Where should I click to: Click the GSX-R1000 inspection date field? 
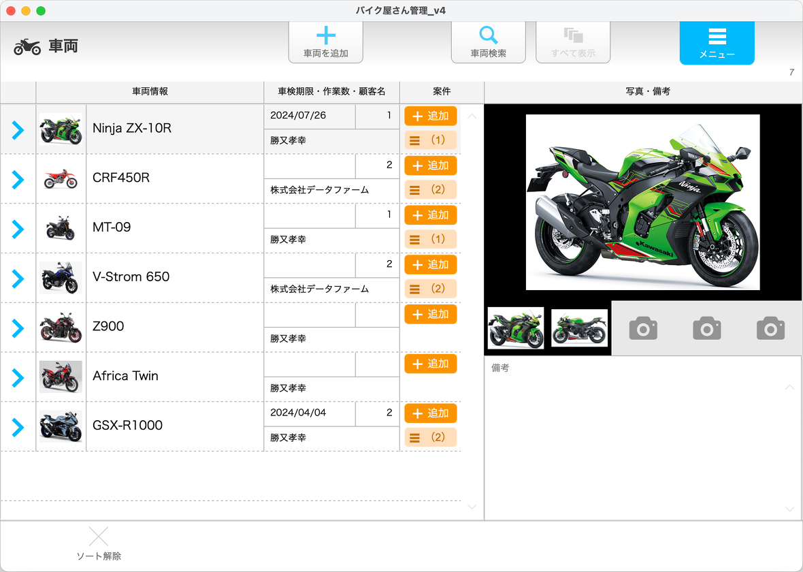coord(309,413)
